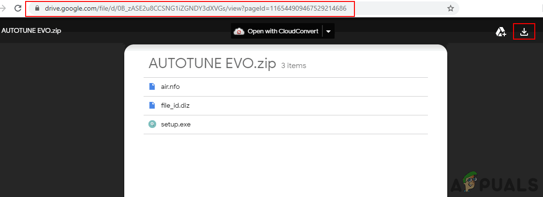
Task: Click the AUTOTUNE EVO.zip preview heading
Action: (x=212, y=63)
